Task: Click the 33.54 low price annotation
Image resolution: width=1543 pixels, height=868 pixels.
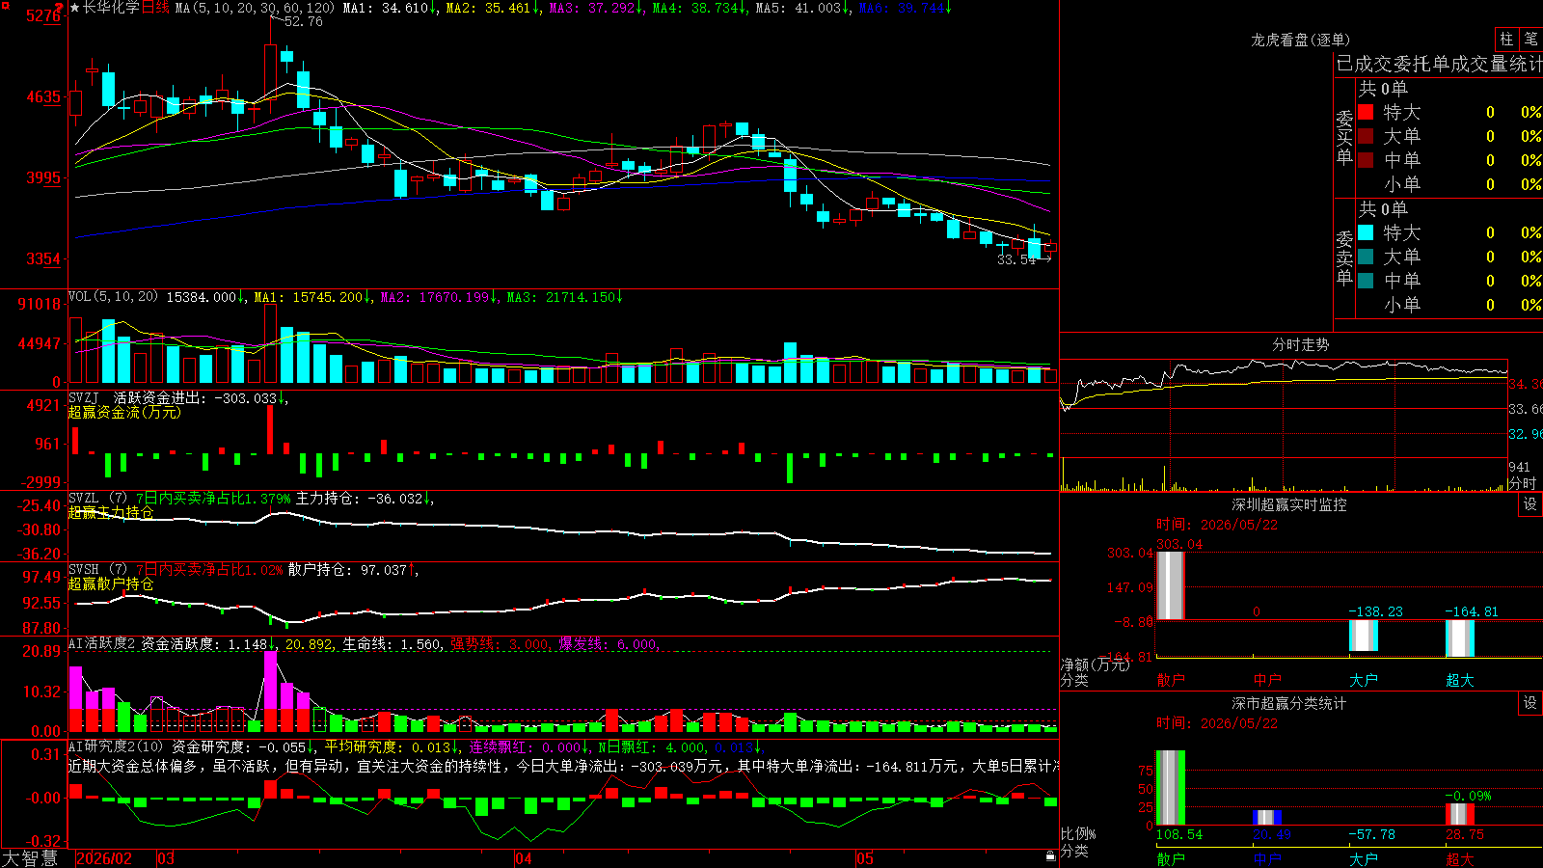Action: pos(1015,259)
